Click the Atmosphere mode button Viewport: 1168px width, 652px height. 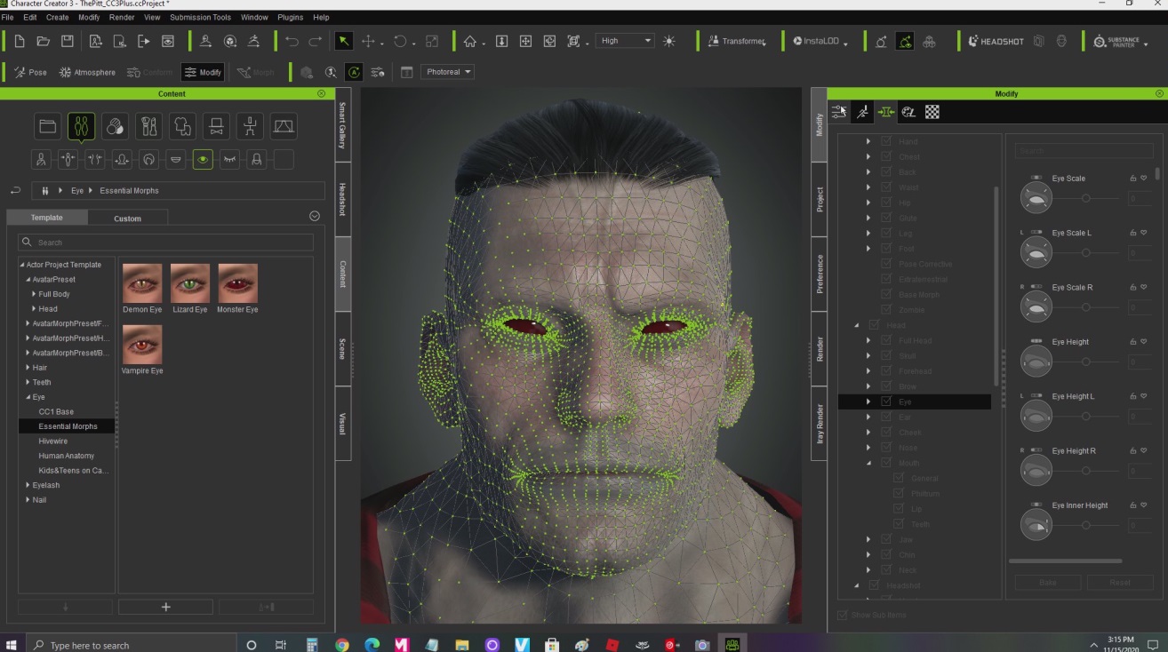[86, 72]
